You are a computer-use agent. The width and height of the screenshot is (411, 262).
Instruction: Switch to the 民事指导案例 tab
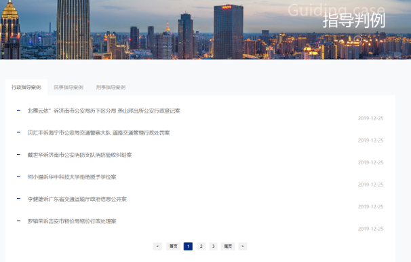tap(68, 88)
